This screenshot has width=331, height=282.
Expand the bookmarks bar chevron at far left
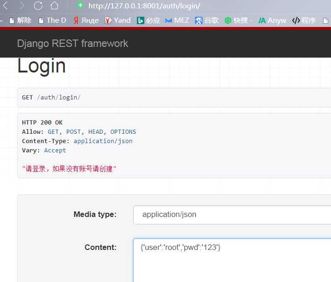(x=2, y=20)
